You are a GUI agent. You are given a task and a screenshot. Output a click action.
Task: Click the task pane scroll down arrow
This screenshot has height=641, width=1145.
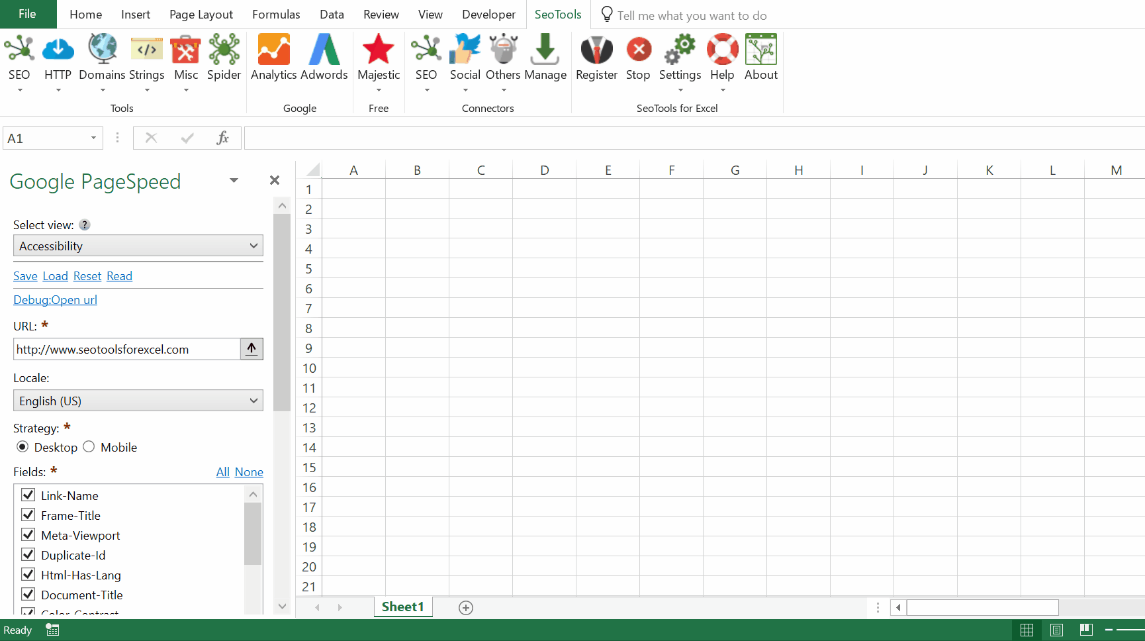pyautogui.click(x=282, y=606)
